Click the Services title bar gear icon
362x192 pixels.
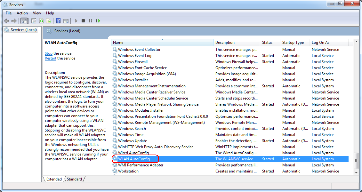pyautogui.click(x=5, y=4)
